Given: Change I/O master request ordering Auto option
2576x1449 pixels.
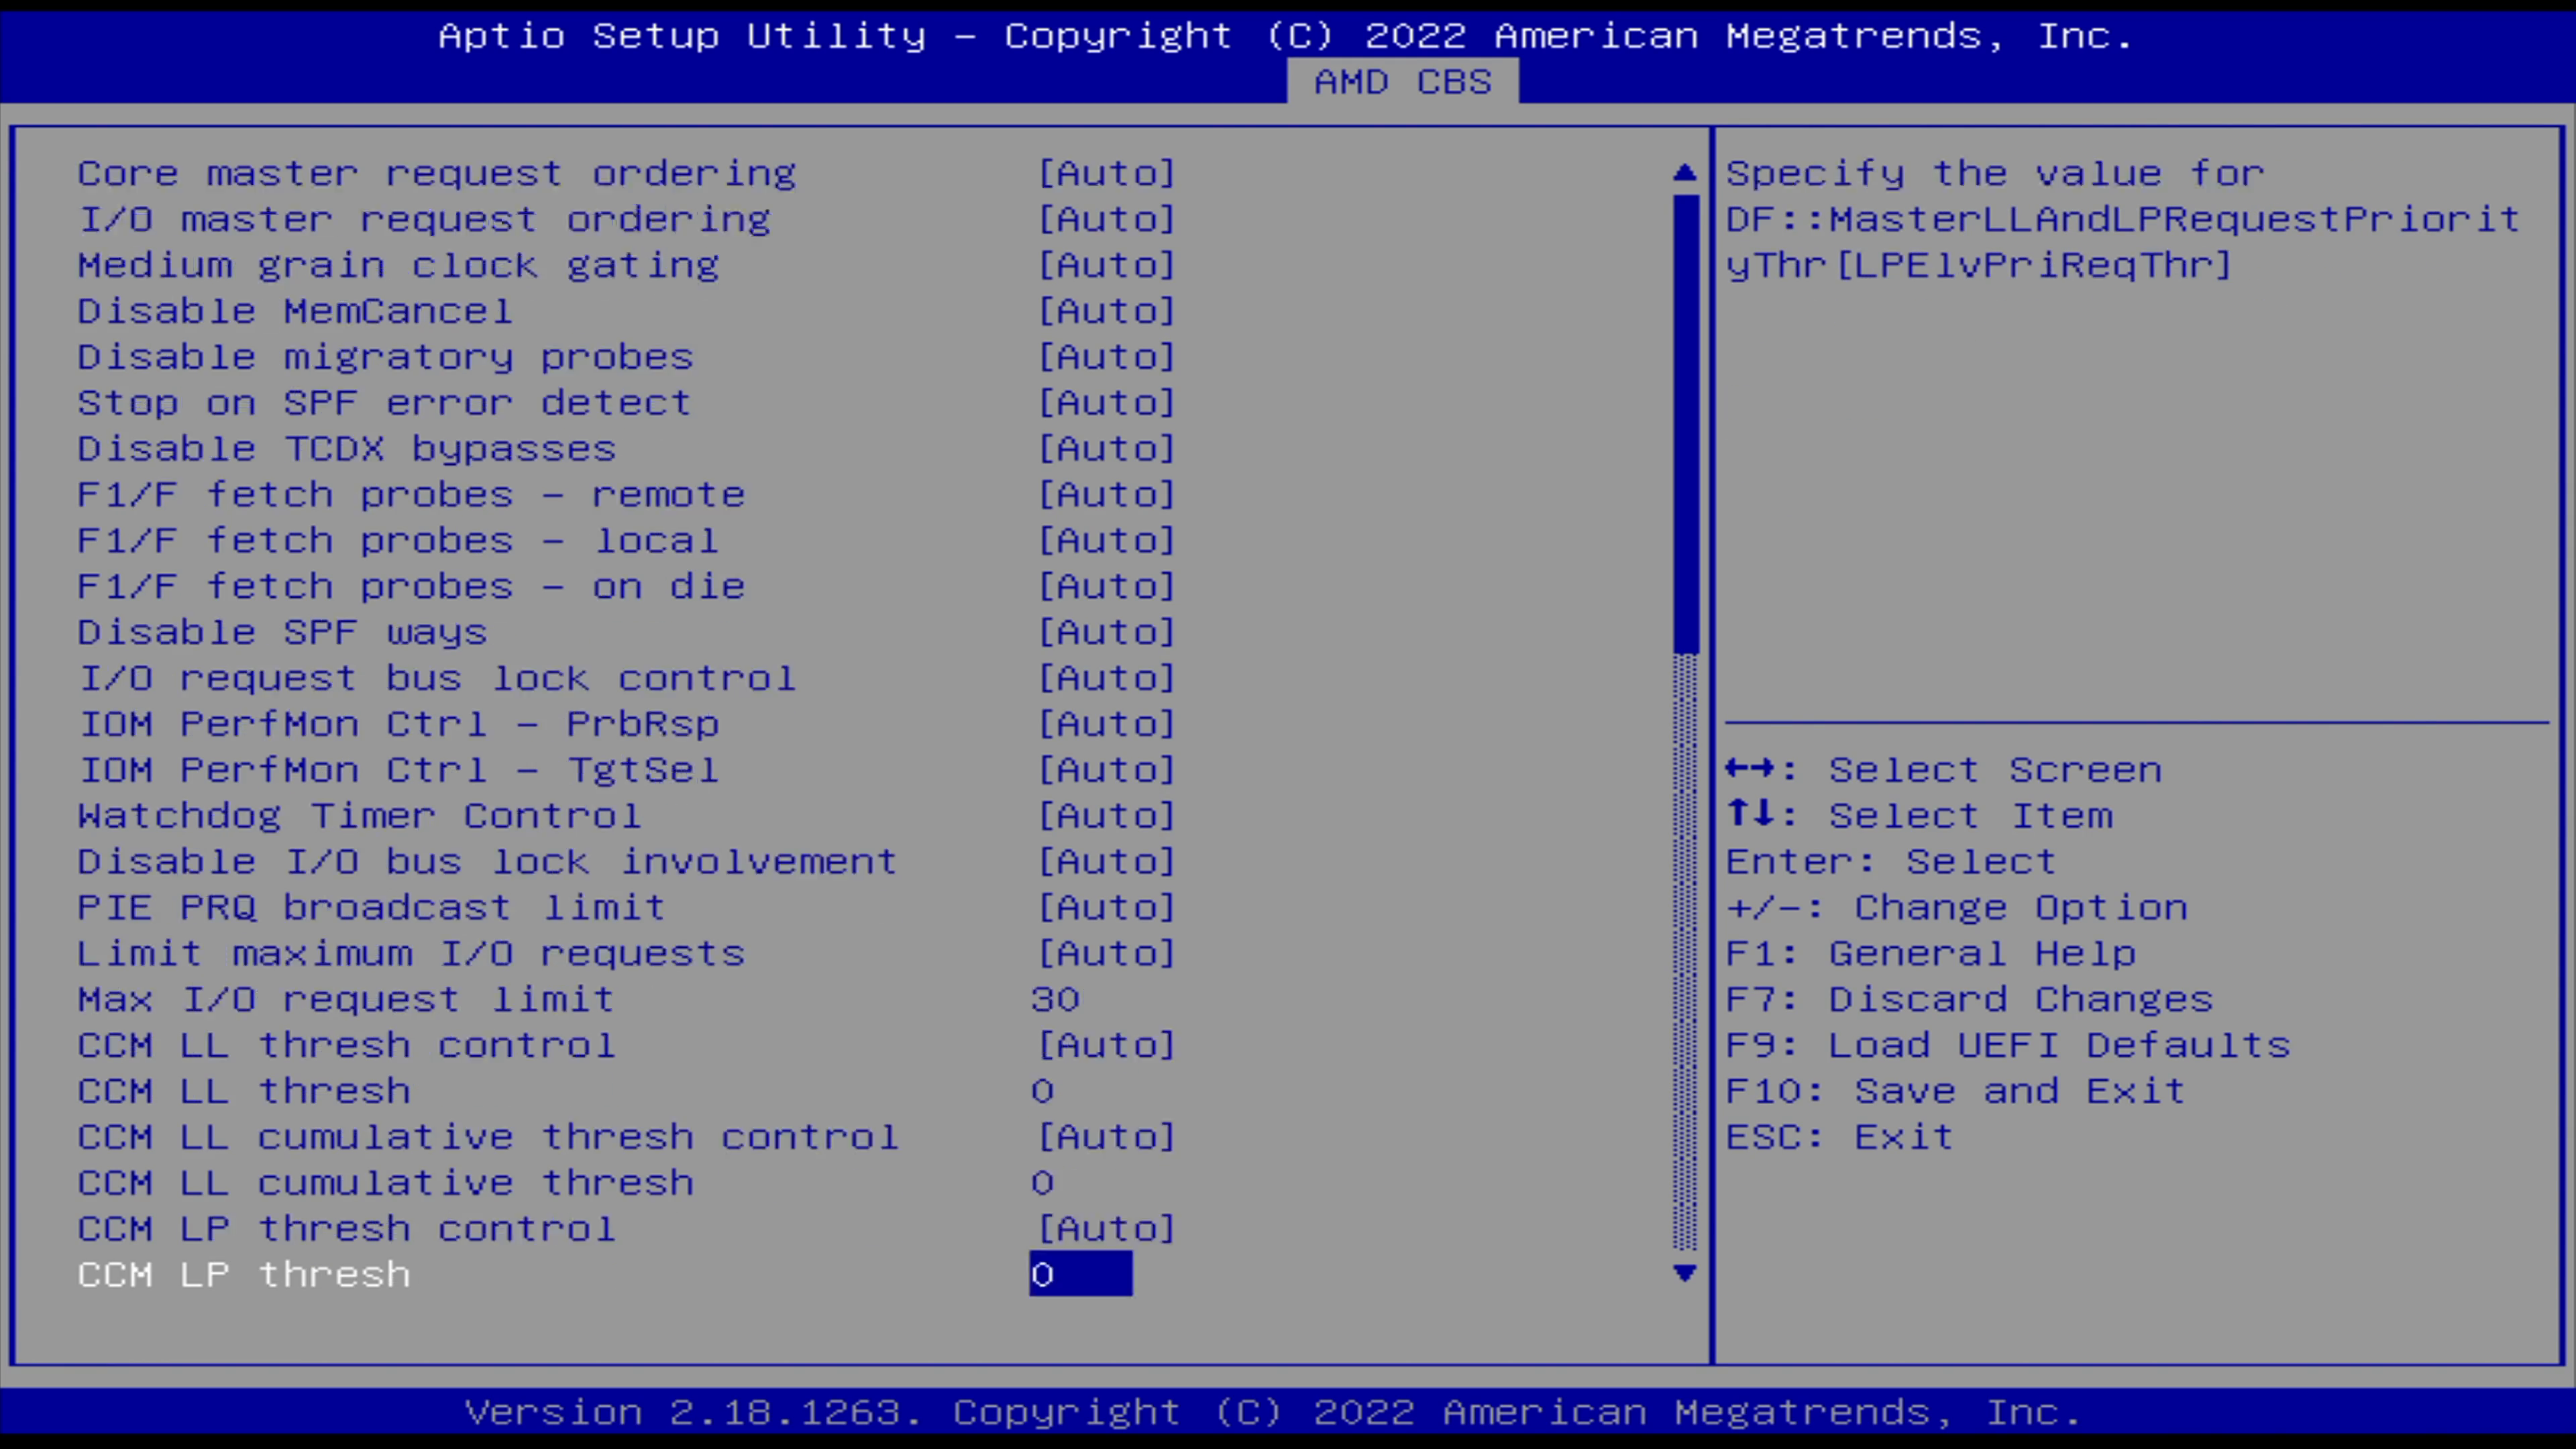Looking at the screenshot, I should click(x=1106, y=219).
